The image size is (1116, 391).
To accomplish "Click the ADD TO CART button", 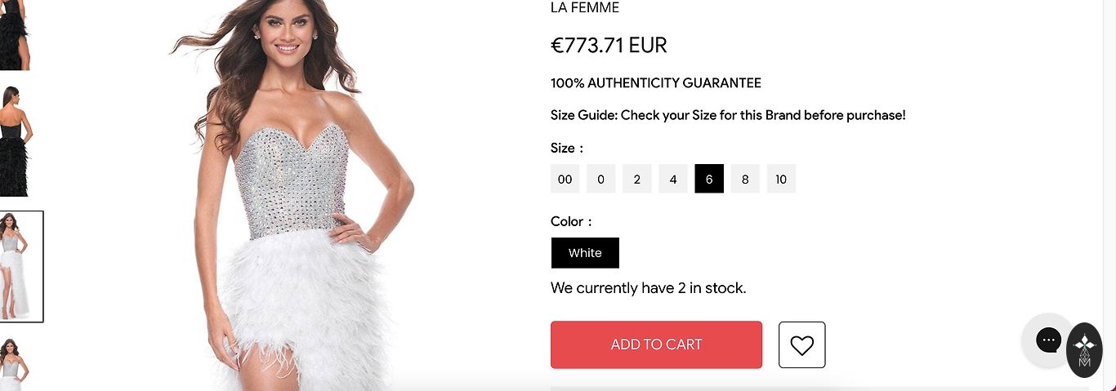I will click(656, 344).
